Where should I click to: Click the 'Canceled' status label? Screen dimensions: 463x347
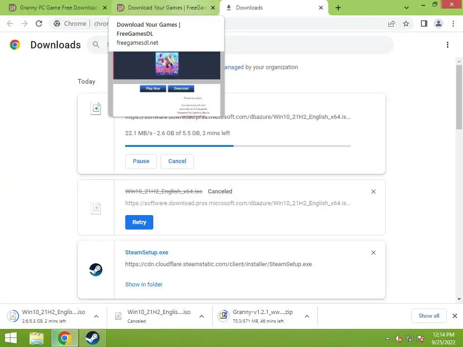point(220,191)
